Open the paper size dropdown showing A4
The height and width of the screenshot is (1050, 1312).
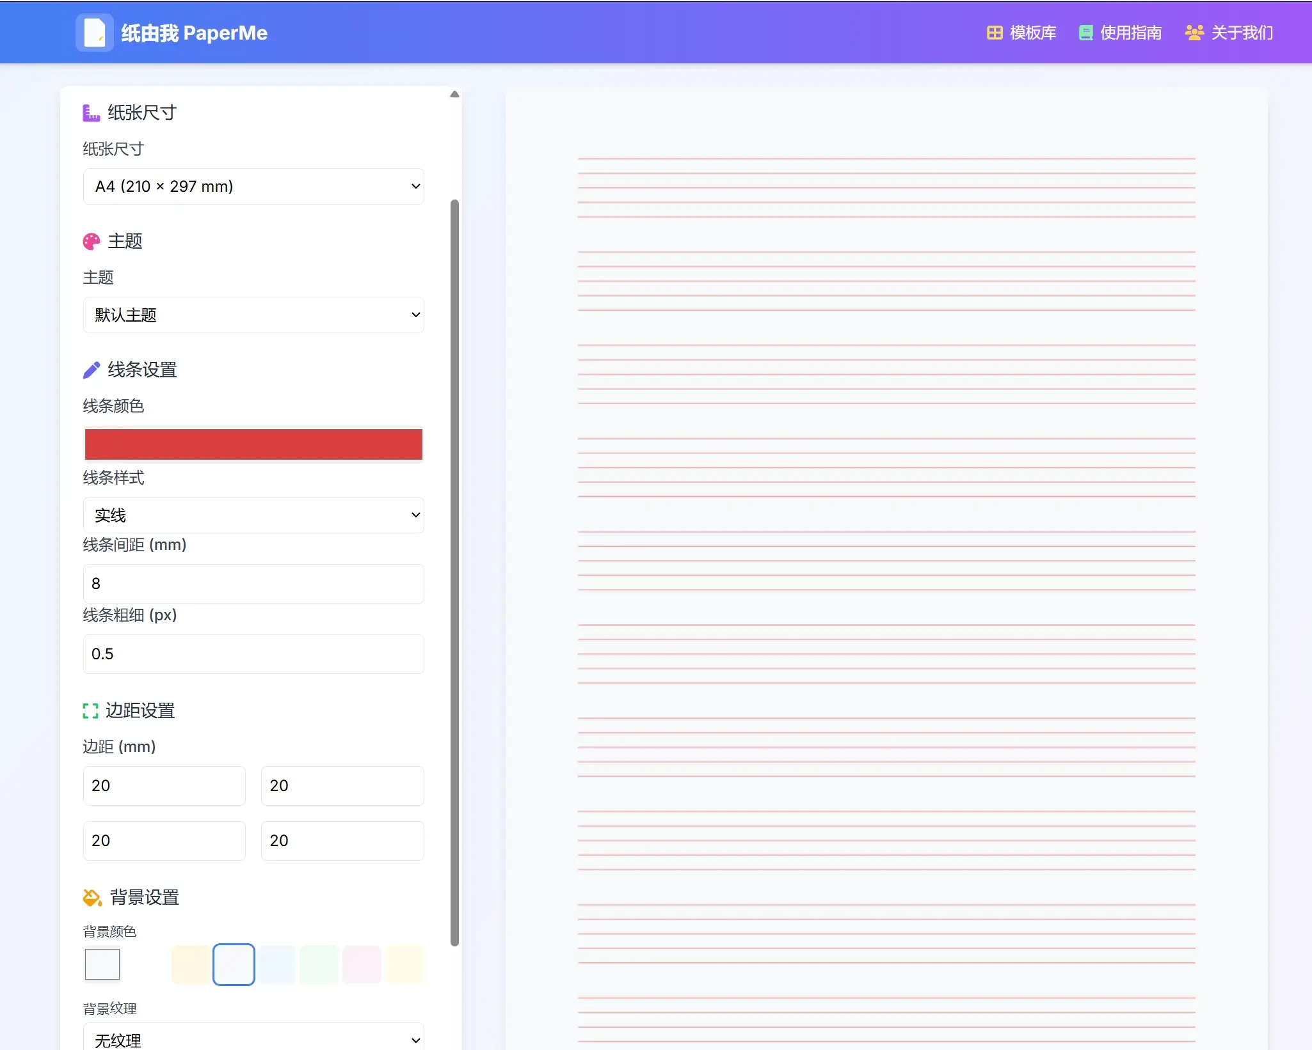[x=253, y=186]
